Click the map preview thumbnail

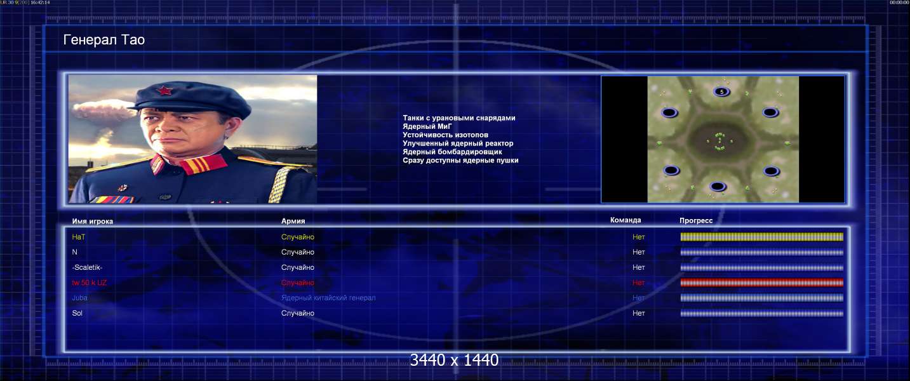[723, 139]
